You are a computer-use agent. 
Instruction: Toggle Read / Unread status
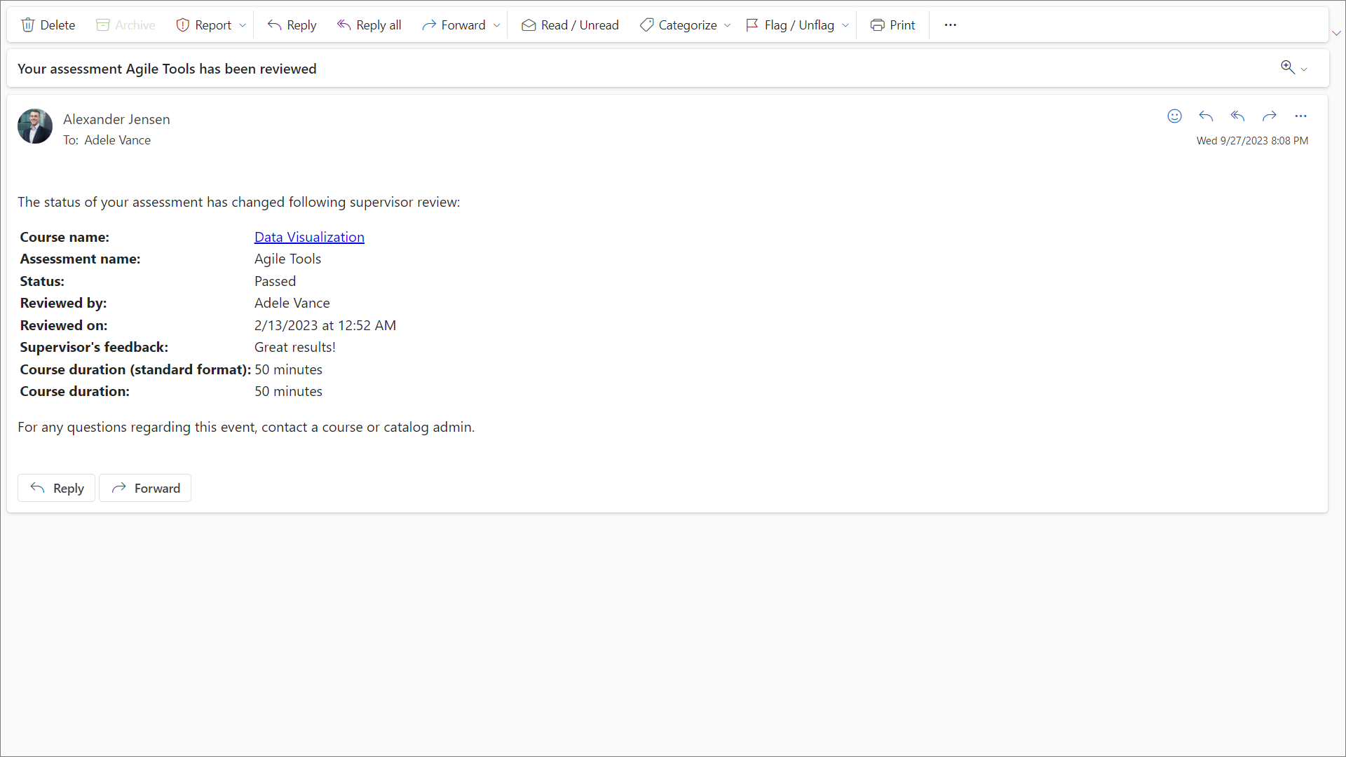click(570, 25)
